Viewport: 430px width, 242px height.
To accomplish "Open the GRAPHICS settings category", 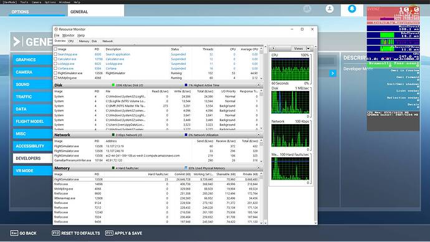I will (32, 60).
